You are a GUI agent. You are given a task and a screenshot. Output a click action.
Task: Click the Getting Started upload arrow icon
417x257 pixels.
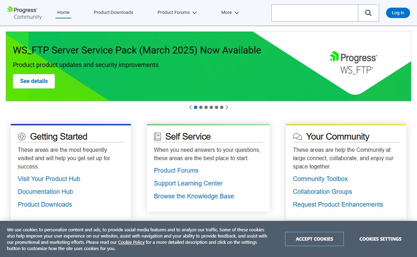22,136
